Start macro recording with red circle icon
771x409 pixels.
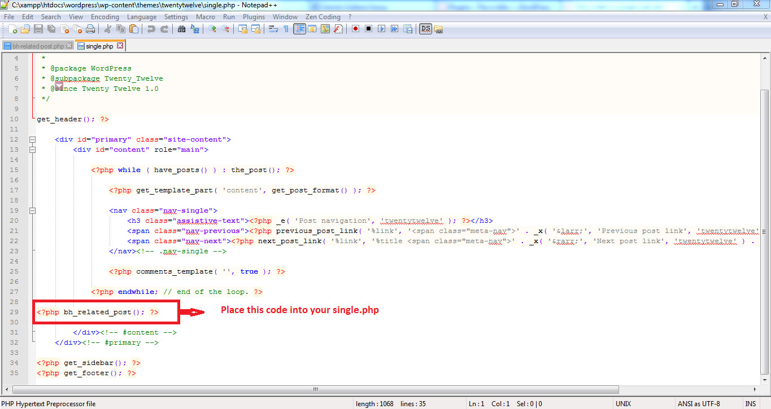click(355, 29)
